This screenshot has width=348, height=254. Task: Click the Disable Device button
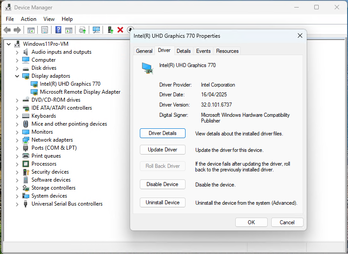[x=162, y=184]
